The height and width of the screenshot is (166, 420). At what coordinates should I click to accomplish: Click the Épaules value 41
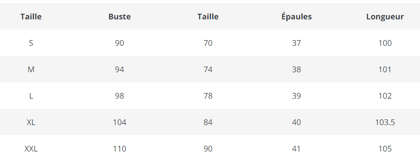[296, 149]
